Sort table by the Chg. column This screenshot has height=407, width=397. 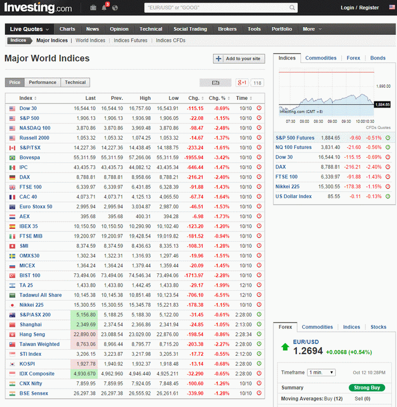pyautogui.click(x=196, y=98)
